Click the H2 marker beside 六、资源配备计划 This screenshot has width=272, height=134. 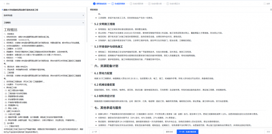click(x=91, y=65)
